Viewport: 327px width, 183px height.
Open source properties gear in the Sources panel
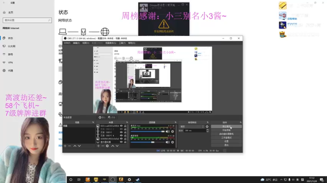107,146
